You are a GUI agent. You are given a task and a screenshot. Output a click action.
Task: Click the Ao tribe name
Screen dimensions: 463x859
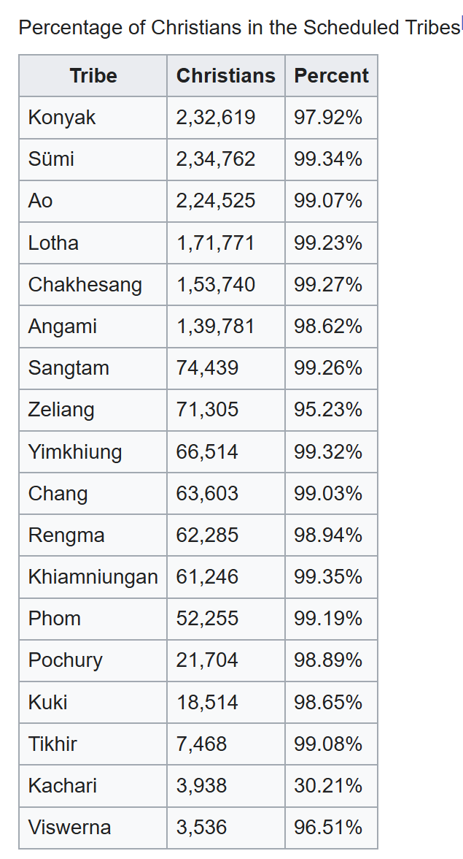tap(41, 201)
